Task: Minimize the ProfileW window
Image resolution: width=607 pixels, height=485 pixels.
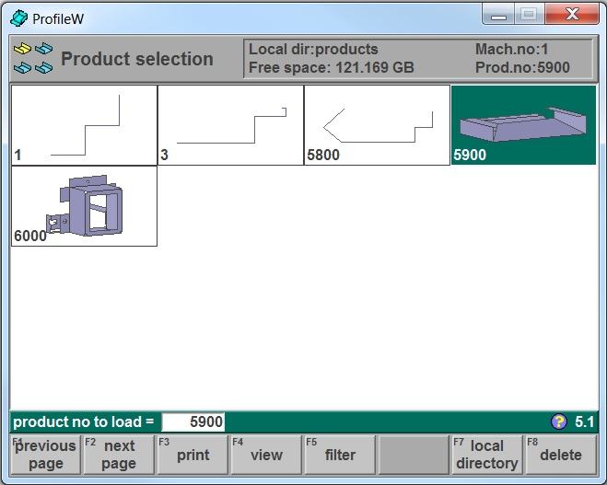Action: [498, 15]
